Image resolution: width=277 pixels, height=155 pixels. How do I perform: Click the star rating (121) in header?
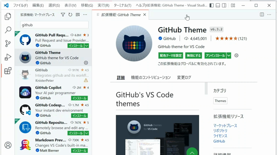click(231, 38)
